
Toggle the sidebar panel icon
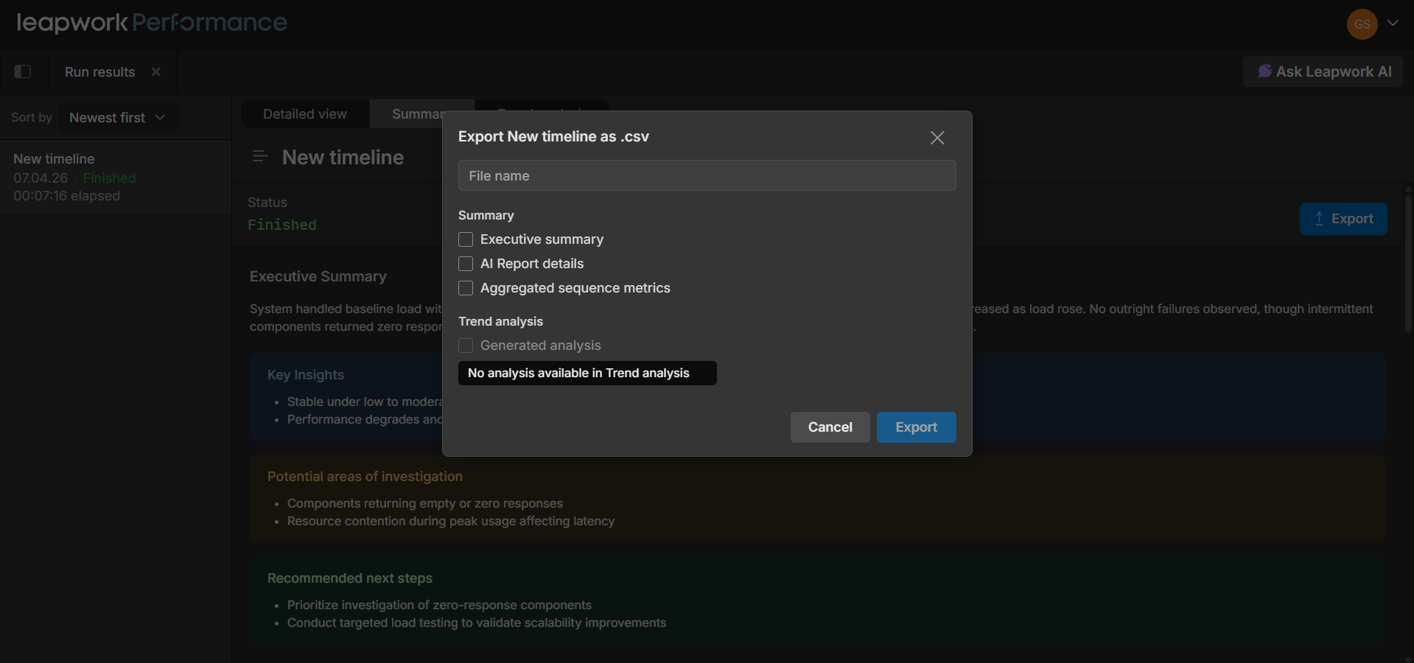[23, 71]
